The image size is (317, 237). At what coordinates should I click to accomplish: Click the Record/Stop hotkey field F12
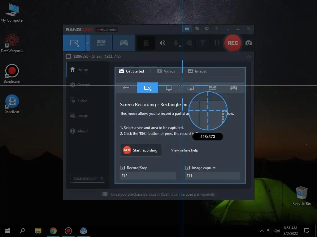148,176
